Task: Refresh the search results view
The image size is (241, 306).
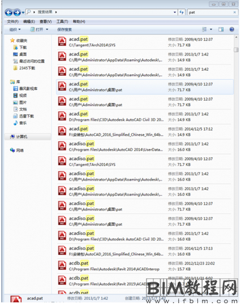Action: point(182,12)
